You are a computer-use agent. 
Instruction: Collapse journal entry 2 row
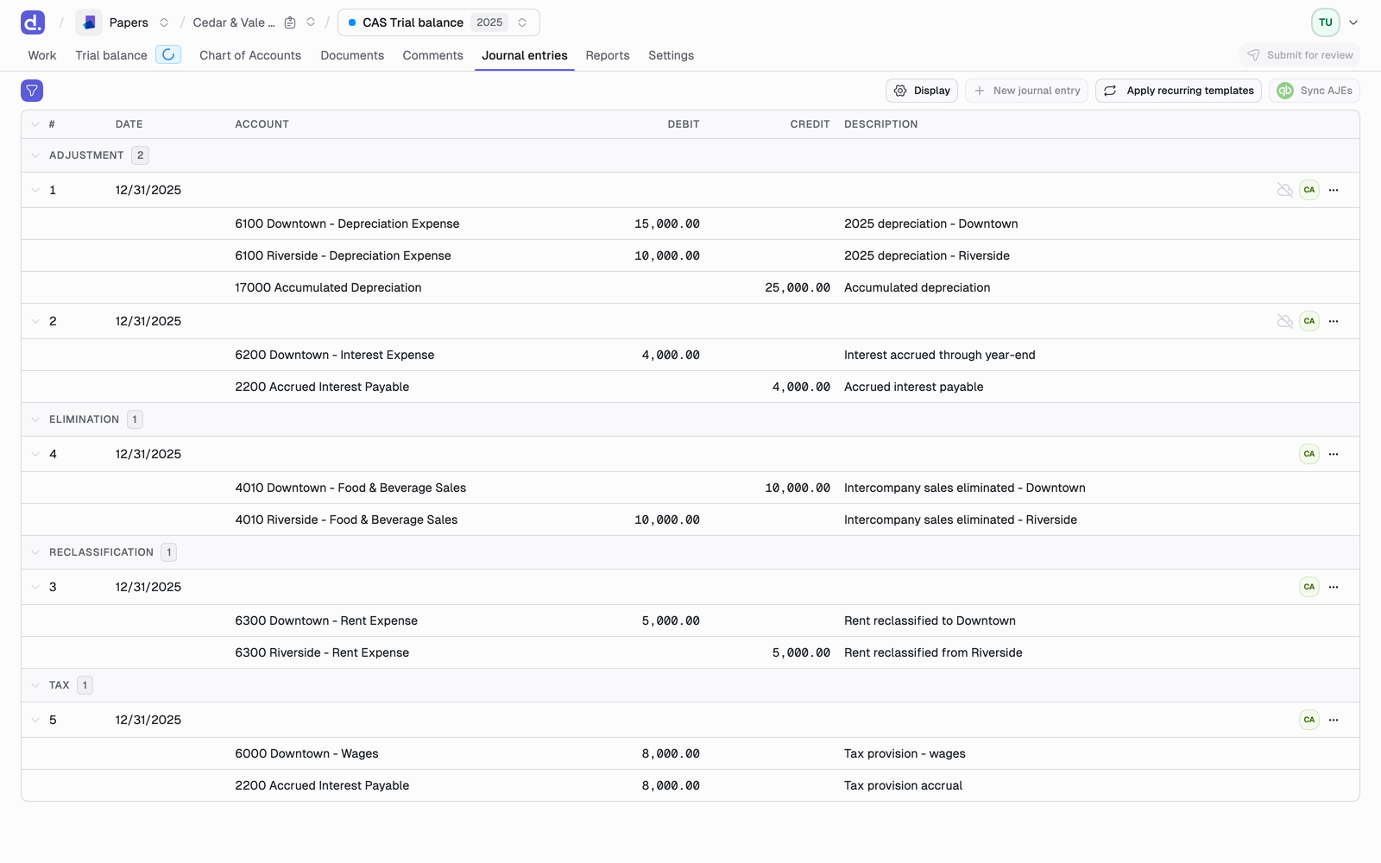click(35, 321)
